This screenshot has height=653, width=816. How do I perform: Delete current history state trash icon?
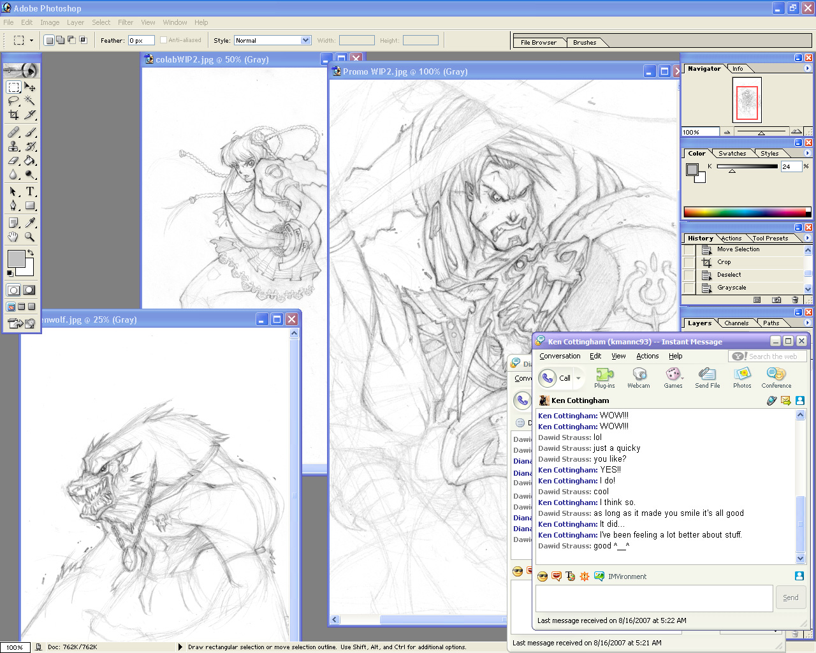tap(795, 300)
